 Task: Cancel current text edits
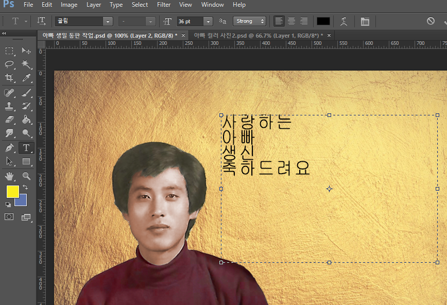click(x=431, y=21)
